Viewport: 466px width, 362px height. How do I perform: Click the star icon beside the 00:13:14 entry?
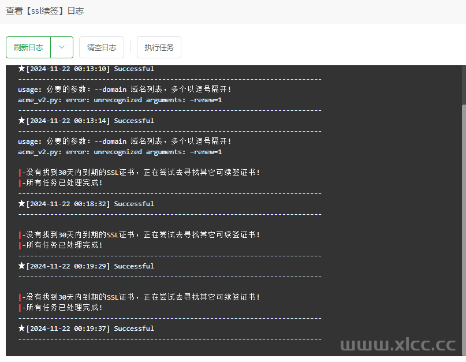pyautogui.click(x=21, y=120)
